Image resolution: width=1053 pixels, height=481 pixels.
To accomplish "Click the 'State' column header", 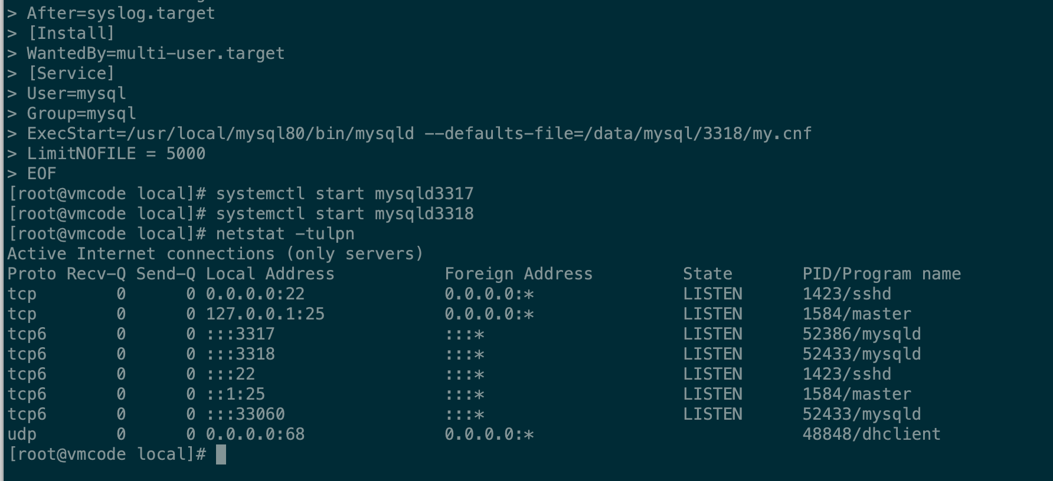I will tap(707, 274).
